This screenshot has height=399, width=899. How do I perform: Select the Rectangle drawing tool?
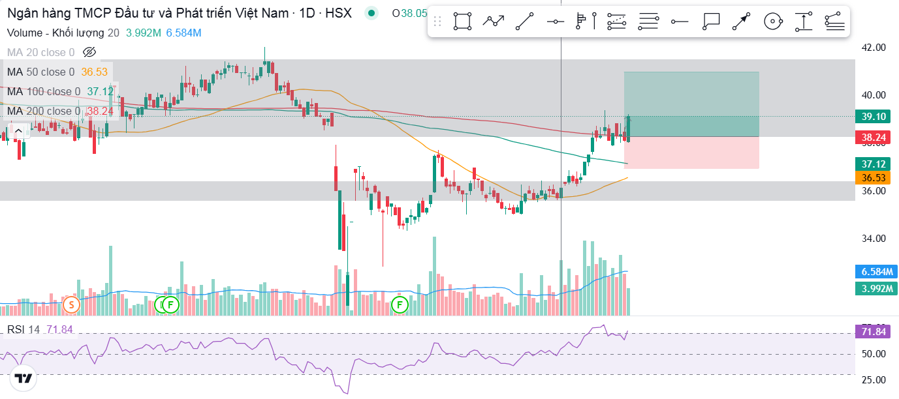[x=463, y=22]
